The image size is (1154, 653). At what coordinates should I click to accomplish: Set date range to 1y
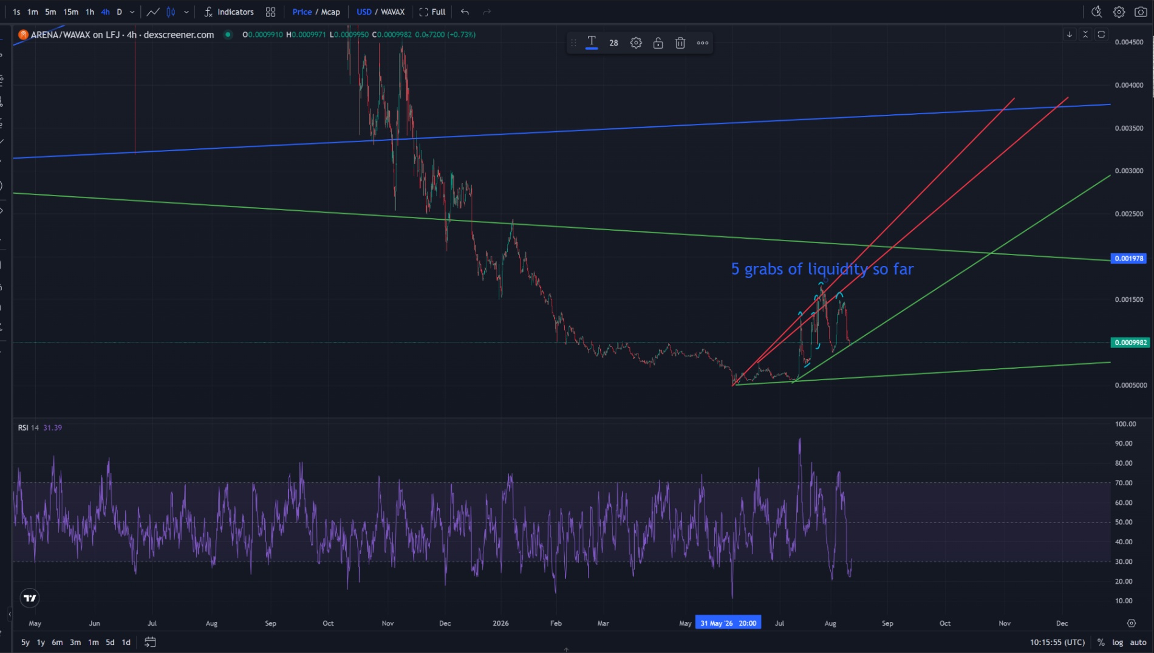click(x=41, y=642)
